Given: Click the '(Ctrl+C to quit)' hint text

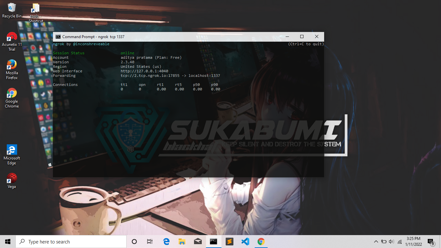Looking at the screenshot, I should pos(306,44).
